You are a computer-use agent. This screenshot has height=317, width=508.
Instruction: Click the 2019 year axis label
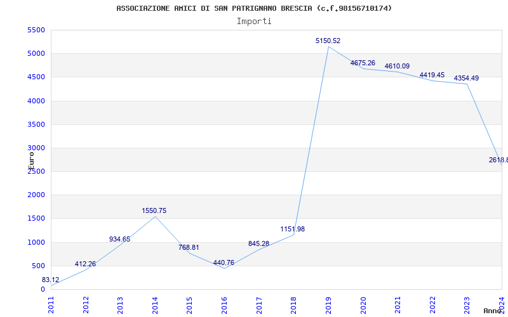[329, 304]
